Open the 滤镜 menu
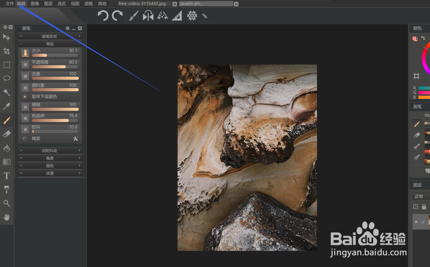Image resolution: width=430 pixels, height=267 pixels. tap(89, 4)
